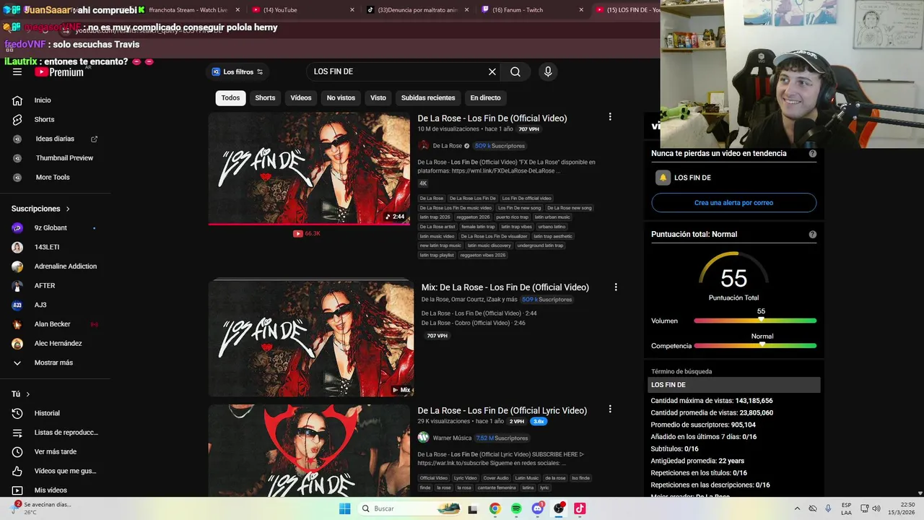Select the Vídeos filter chip
Viewport: 924px width, 520px height.
coord(301,97)
